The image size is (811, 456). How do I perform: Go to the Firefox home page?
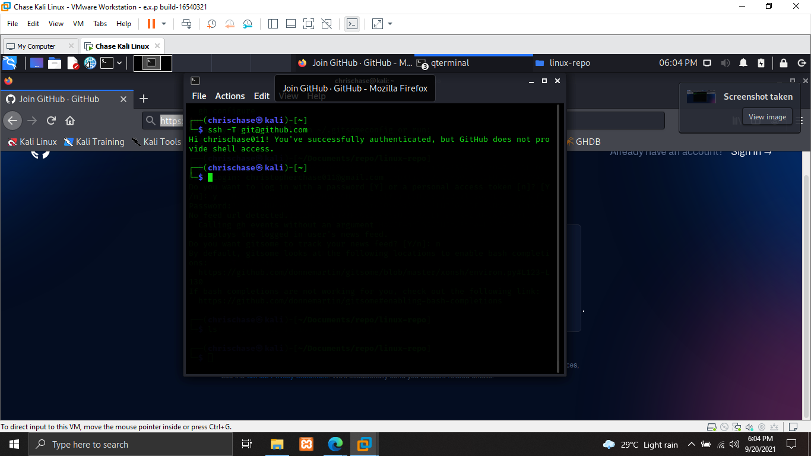click(70, 121)
